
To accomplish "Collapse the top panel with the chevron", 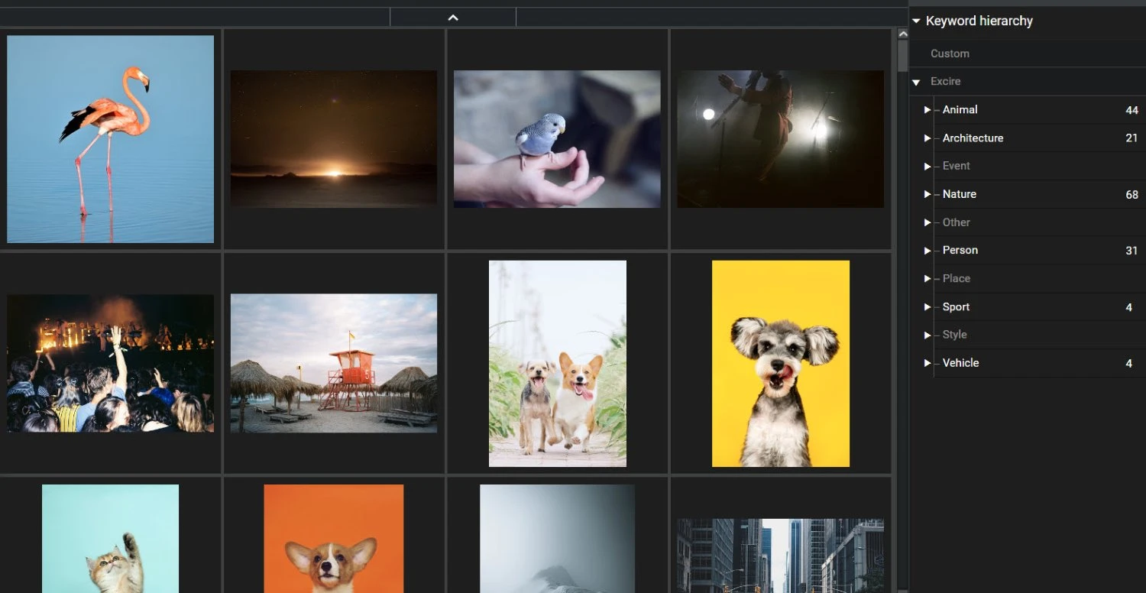I will tap(452, 17).
